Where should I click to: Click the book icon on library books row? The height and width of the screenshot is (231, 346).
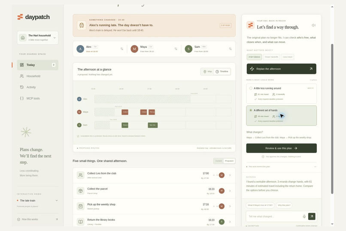tap(81, 222)
